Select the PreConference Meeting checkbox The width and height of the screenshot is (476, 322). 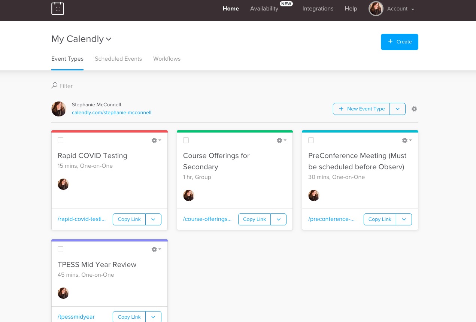click(311, 140)
